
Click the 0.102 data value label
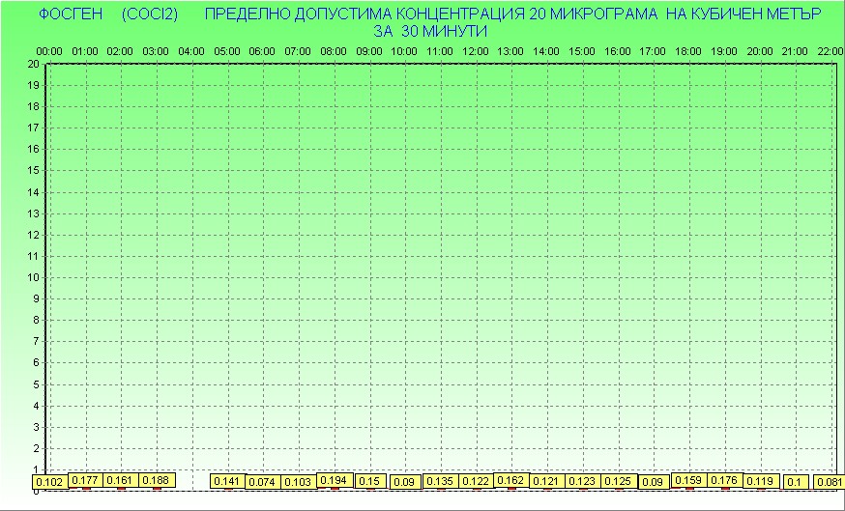coord(49,481)
